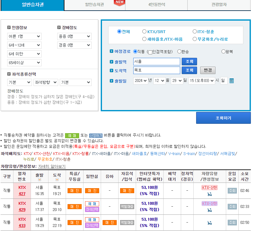The width and height of the screenshot is (254, 231).
Task: Click KTX-산천 train type badge for KTX 427
Action: pyautogui.click(x=210, y=188)
